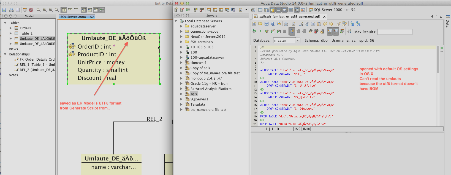
Task: Select the sqls server in Servers tree
Action: pyautogui.click(x=194, y=94)
